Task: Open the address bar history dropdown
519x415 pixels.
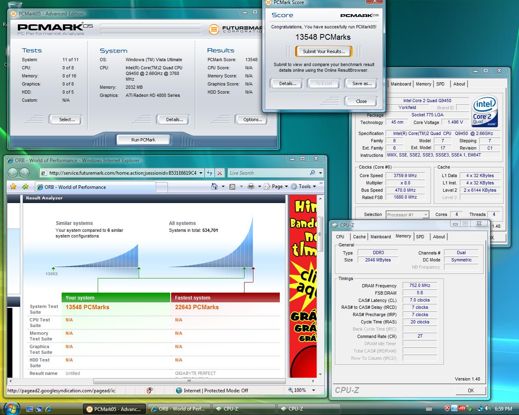Action: click(x=201, y=173)
